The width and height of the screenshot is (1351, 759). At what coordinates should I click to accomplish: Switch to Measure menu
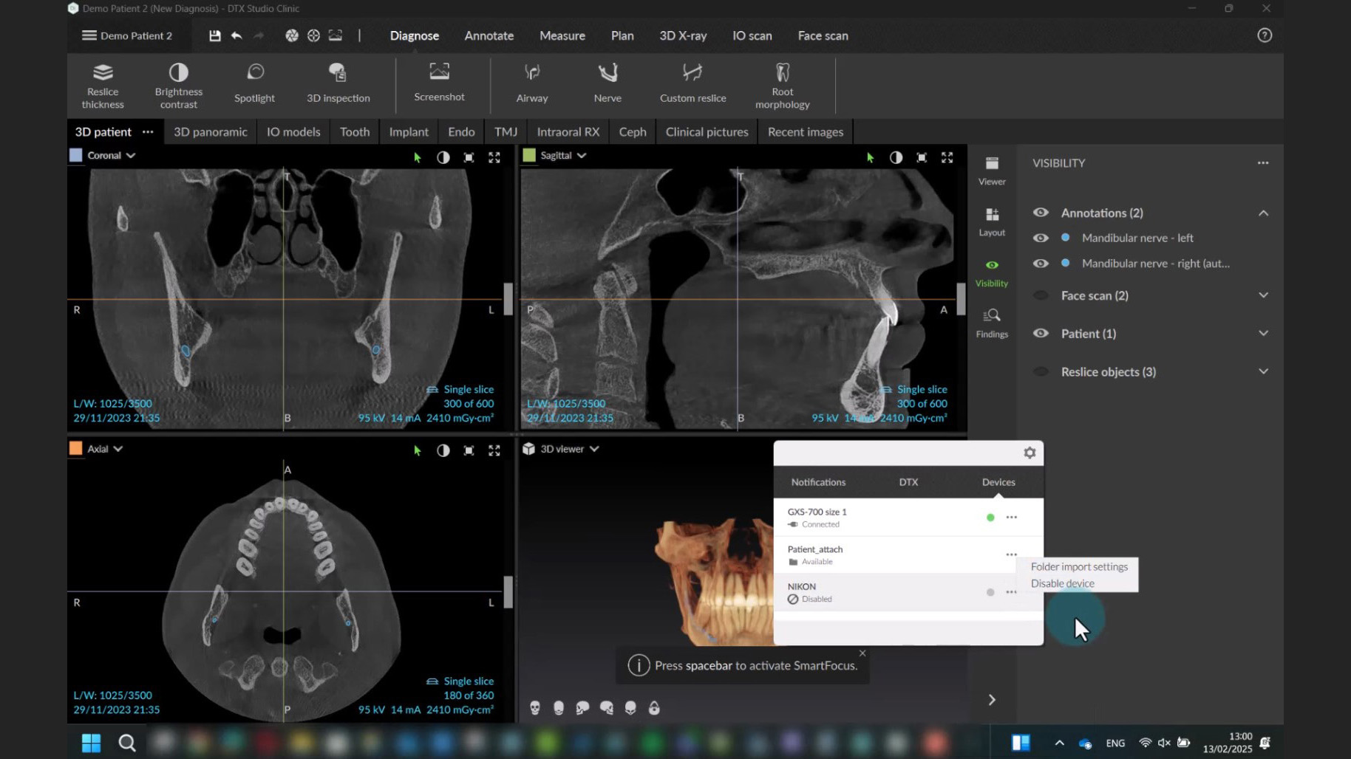point(562,35)
